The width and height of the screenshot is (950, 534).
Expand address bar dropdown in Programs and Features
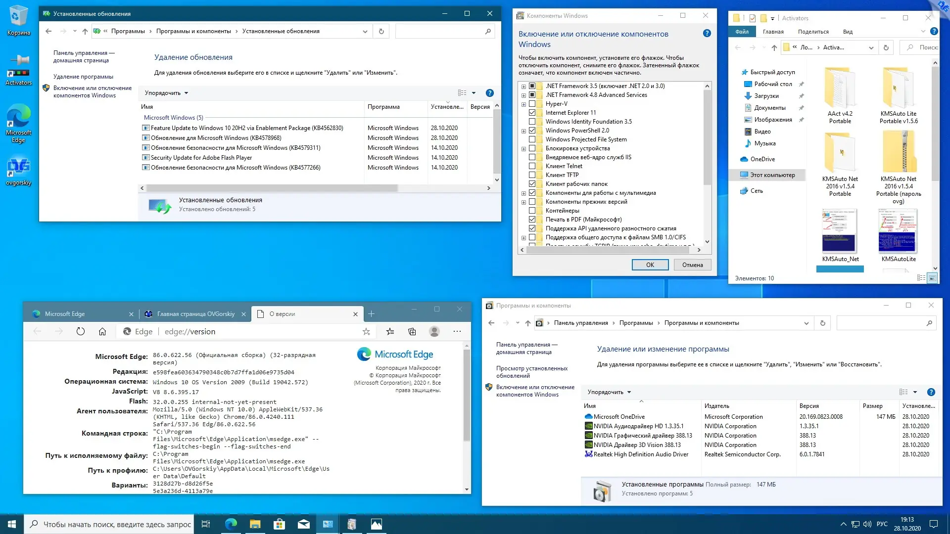(806, 323)
